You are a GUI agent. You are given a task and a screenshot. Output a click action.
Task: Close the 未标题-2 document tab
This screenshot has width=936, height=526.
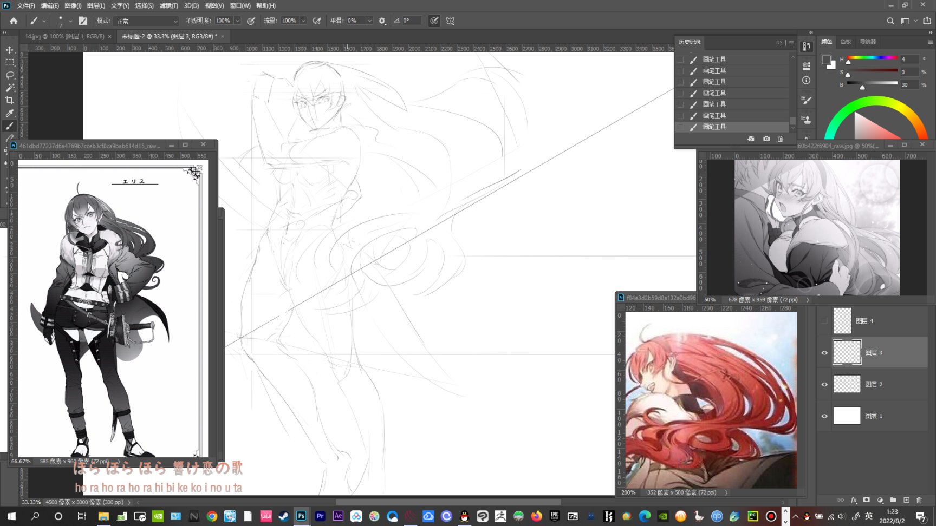[222, 36]
